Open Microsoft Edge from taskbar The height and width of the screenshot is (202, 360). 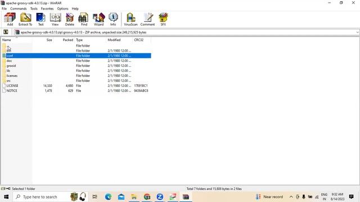[x=108, y=197]
